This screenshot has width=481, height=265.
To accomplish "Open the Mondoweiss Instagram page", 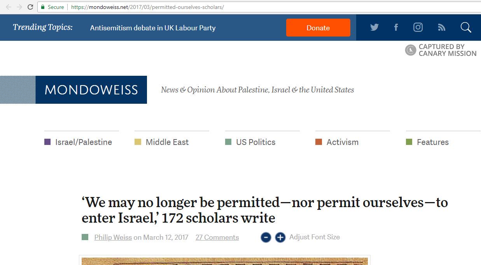I will click(x=418, y=27).
